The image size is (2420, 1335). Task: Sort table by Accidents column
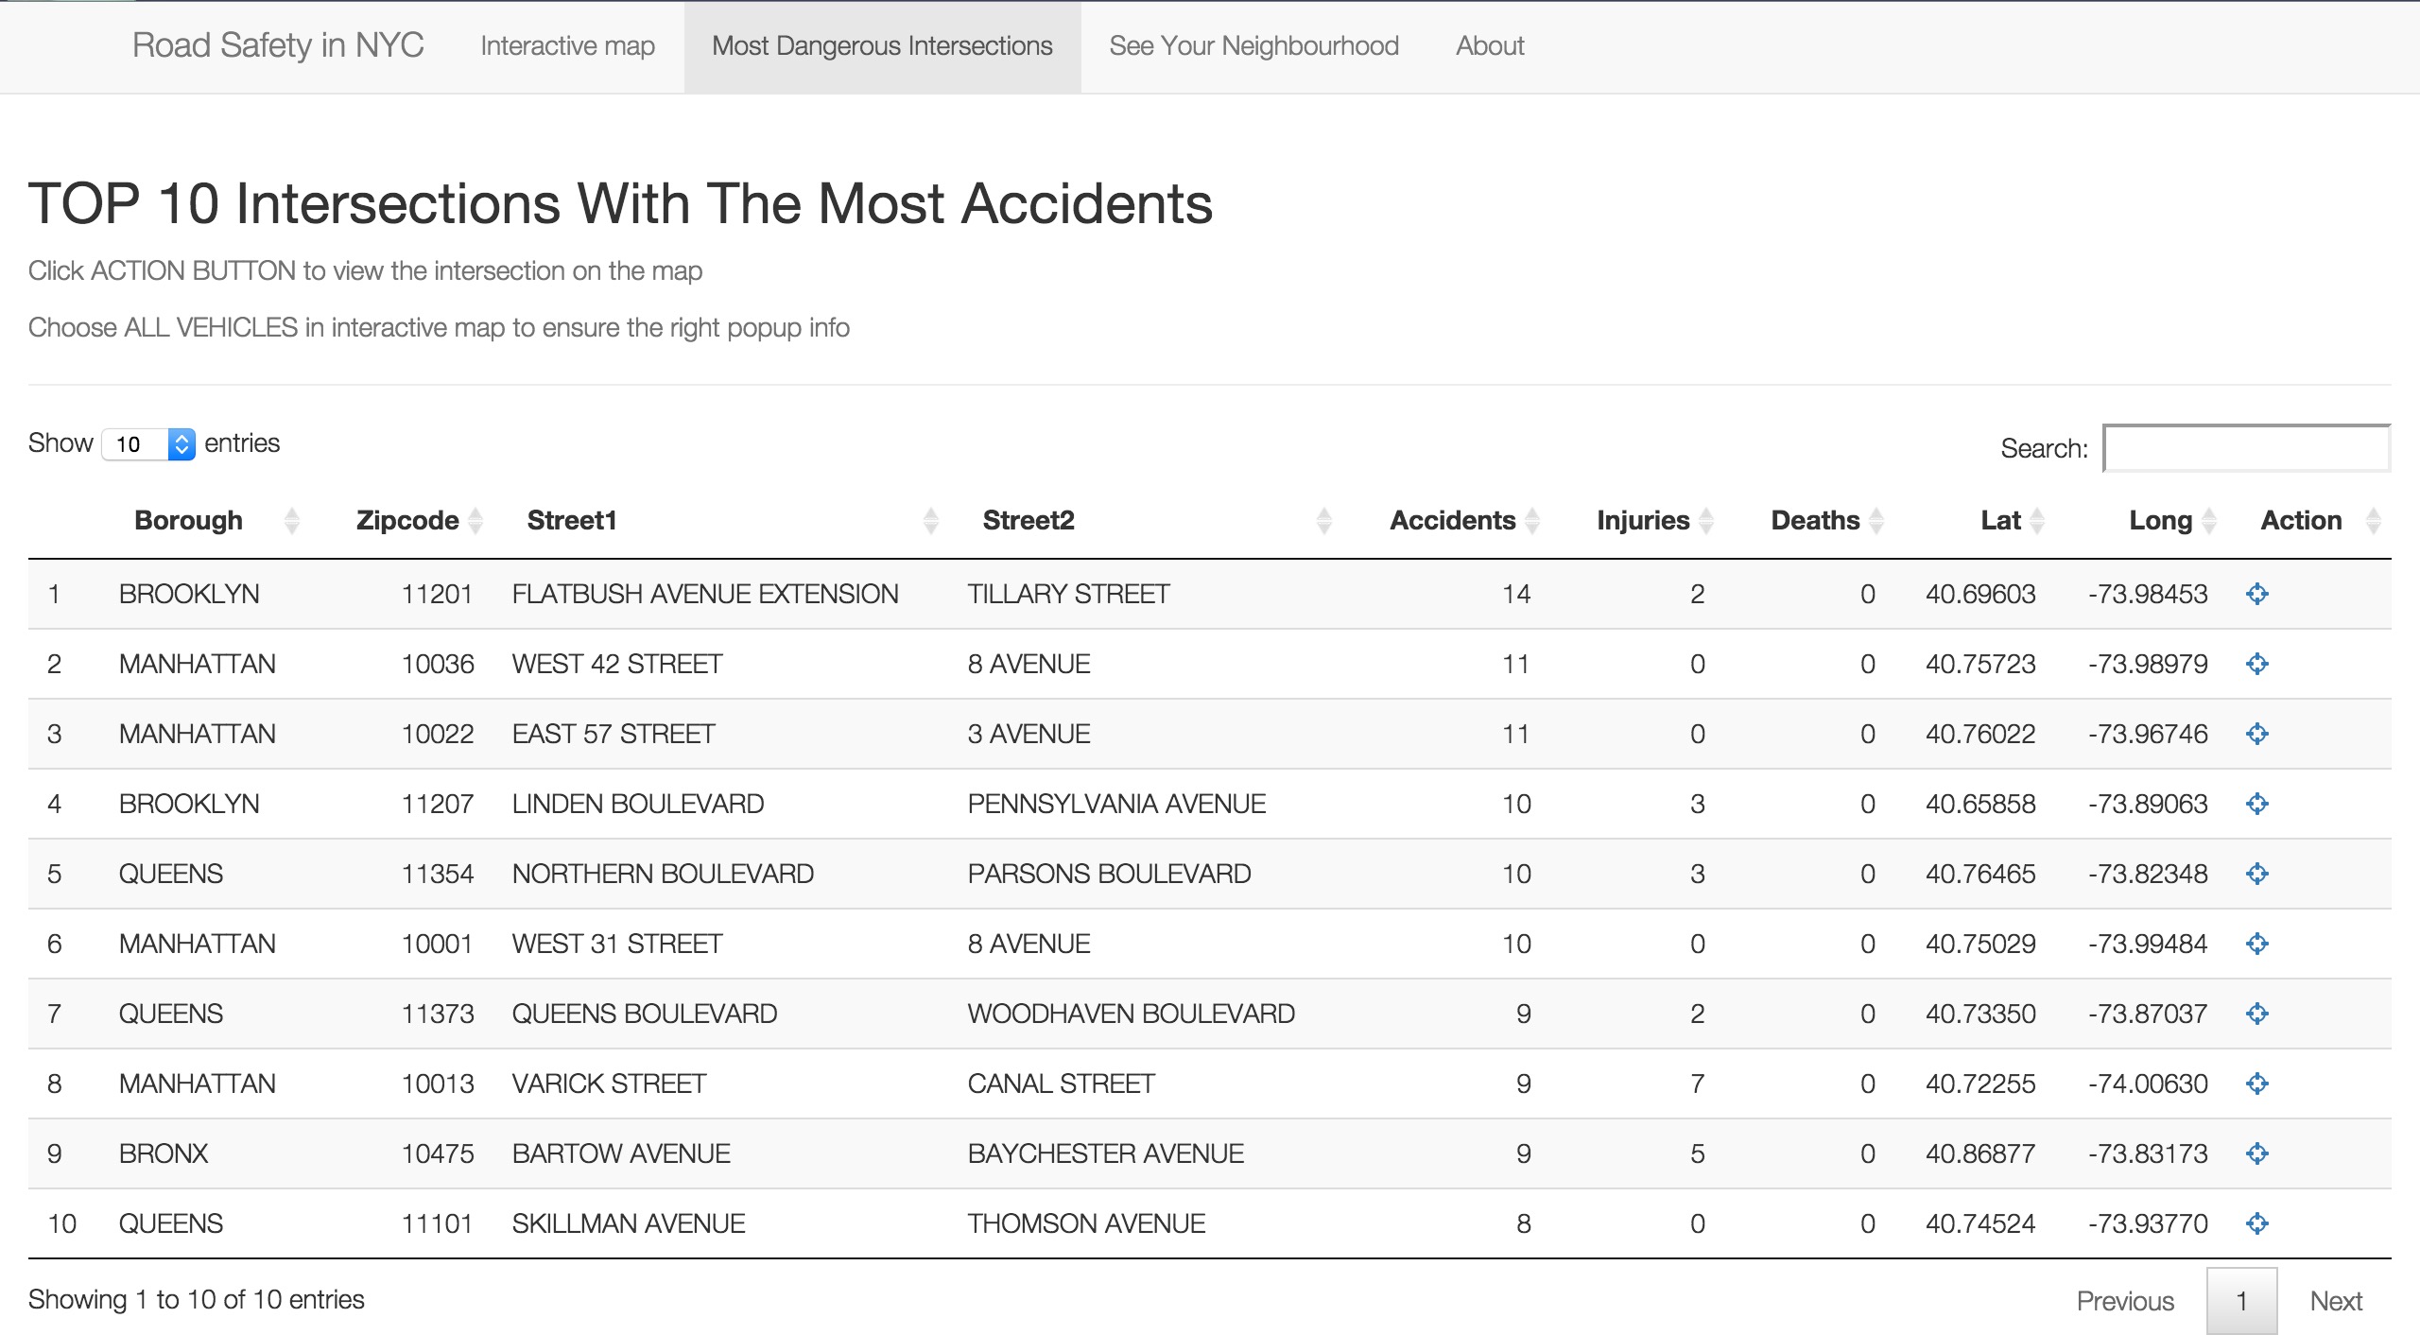pyautogui.click(x=1453, y=520)
